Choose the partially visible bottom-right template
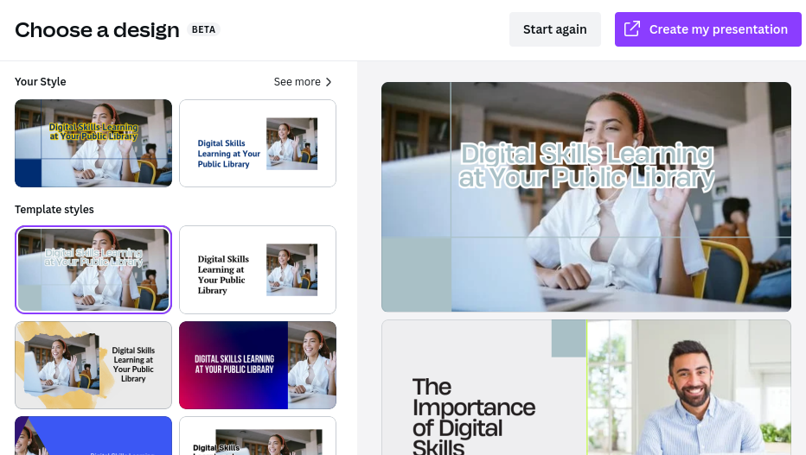The width and height of the screenshot is (806, 455). pos(258,436)
